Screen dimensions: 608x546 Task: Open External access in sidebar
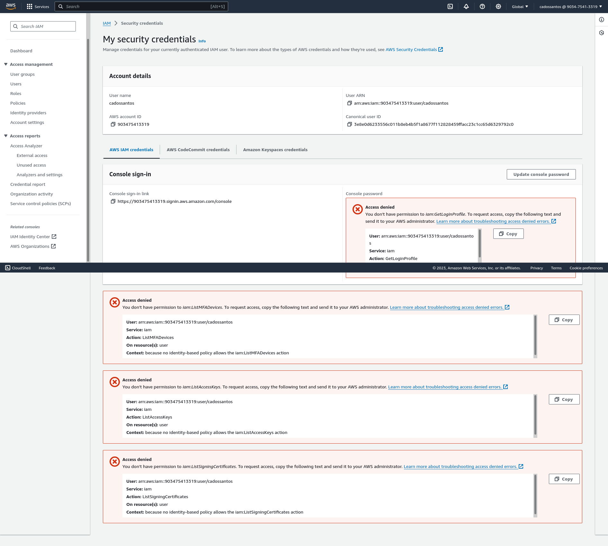point(32,155)
